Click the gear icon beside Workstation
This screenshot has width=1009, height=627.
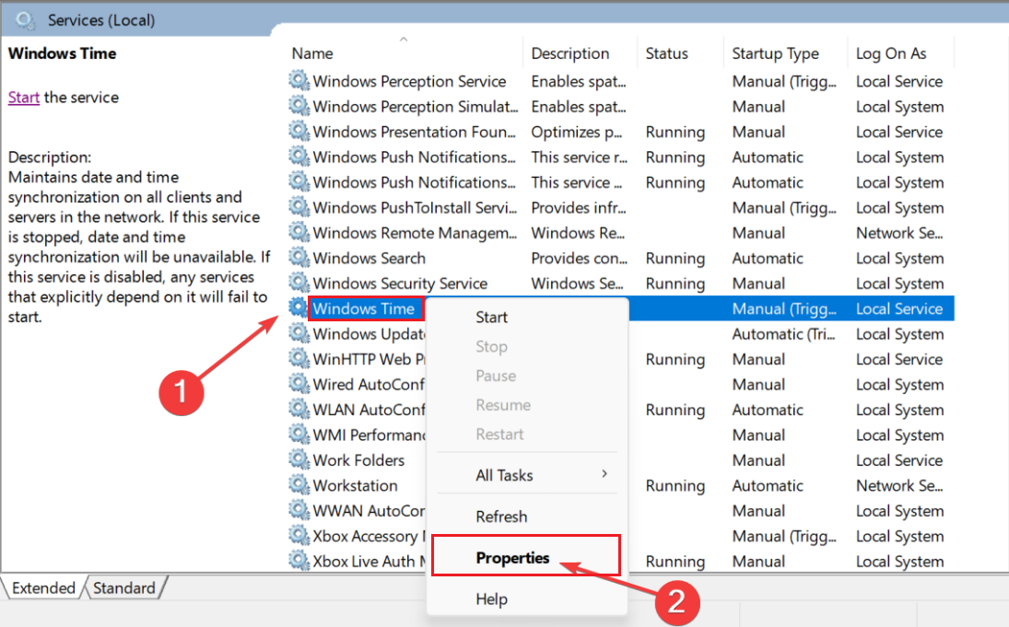click(x=299, y=485)
